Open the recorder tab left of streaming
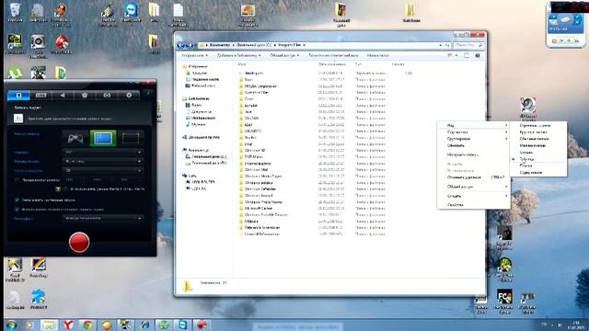 pyautogui.click(x=85, y=96)
